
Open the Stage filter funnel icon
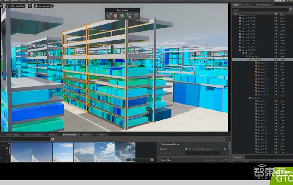pos(290,10)
